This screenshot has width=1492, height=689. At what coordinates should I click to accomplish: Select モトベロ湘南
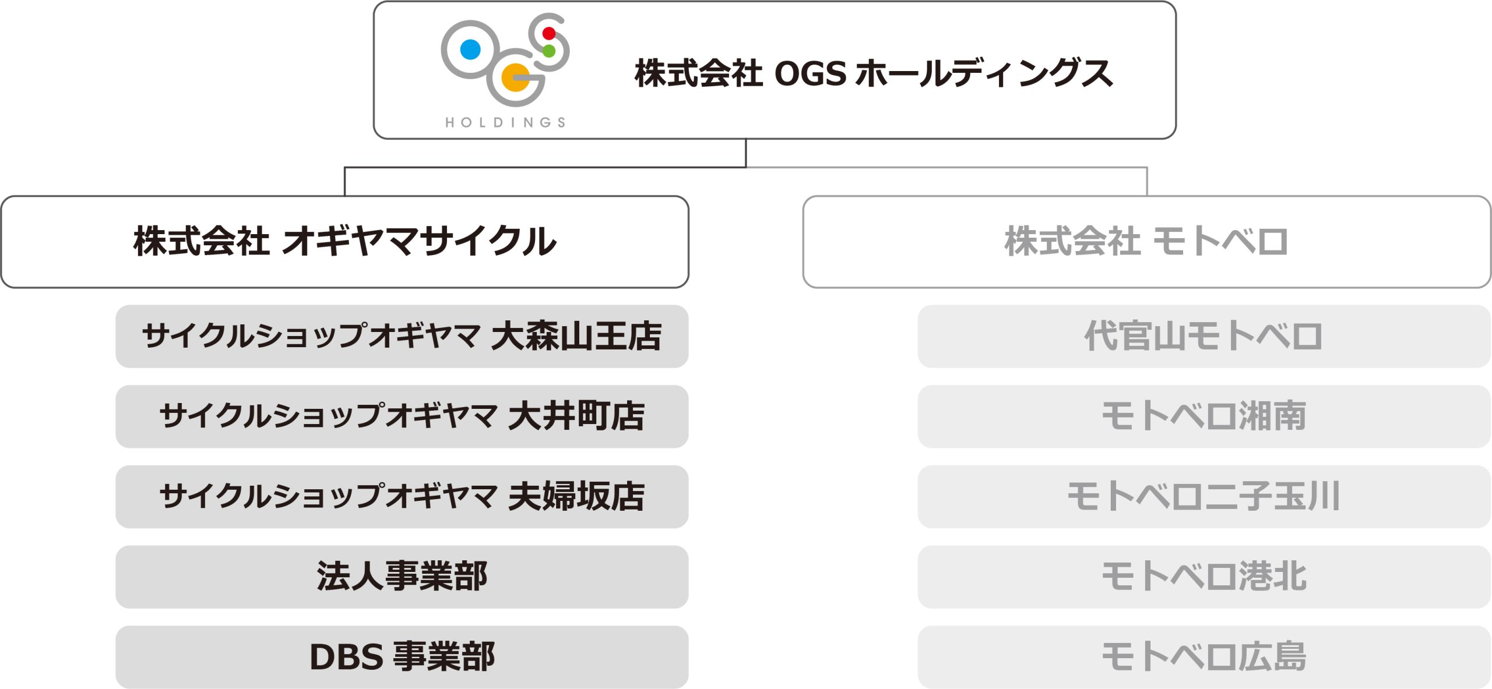(1204, 416)
